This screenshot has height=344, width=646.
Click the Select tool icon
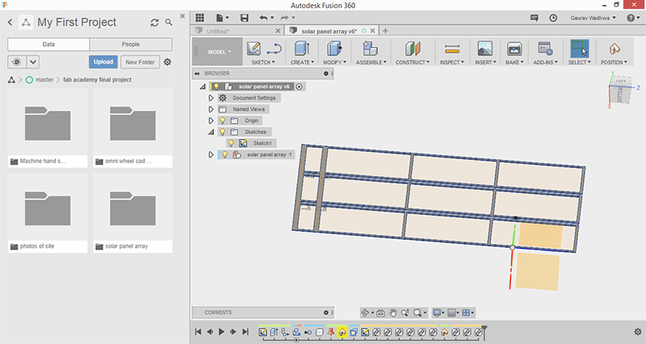(x=580, y=48)
